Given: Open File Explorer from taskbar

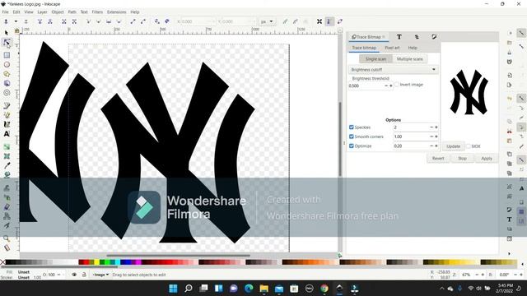Looking at the screenshot, I should 263,289.
